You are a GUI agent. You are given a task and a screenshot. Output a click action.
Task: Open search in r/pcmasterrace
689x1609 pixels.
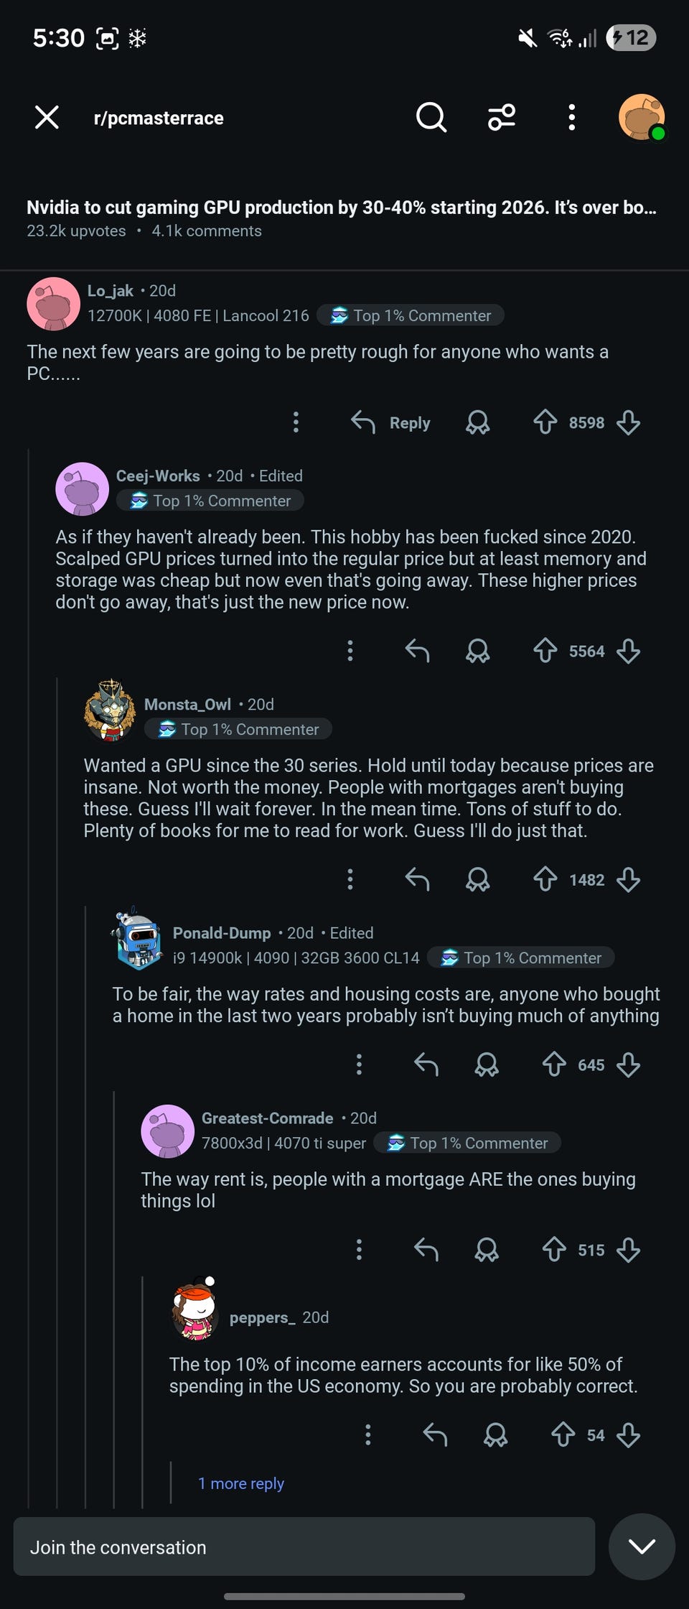click(431, 117)
